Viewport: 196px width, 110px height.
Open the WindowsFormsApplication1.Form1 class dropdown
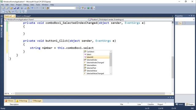click(x=88, y=20)
